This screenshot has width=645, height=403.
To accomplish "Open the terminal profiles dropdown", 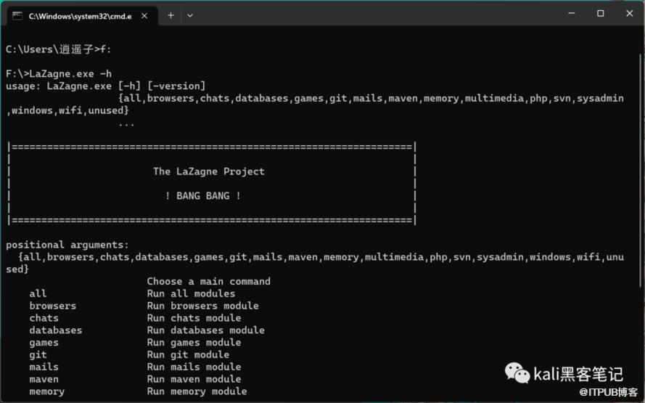I will (x=189, y=16).
